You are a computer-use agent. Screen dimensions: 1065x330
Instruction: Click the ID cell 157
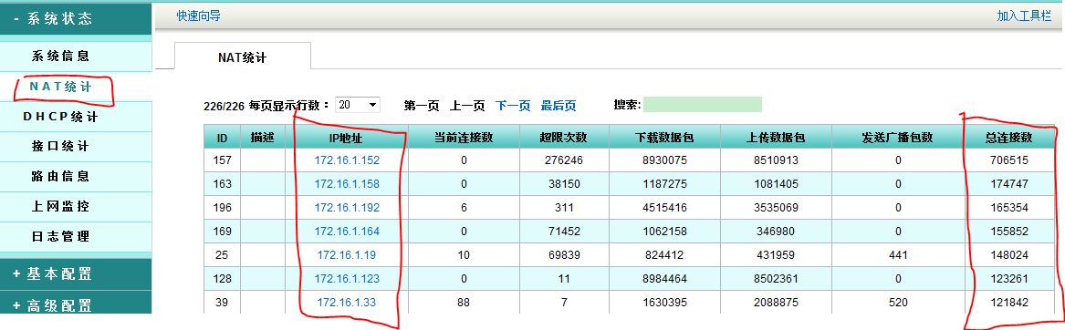222,161
